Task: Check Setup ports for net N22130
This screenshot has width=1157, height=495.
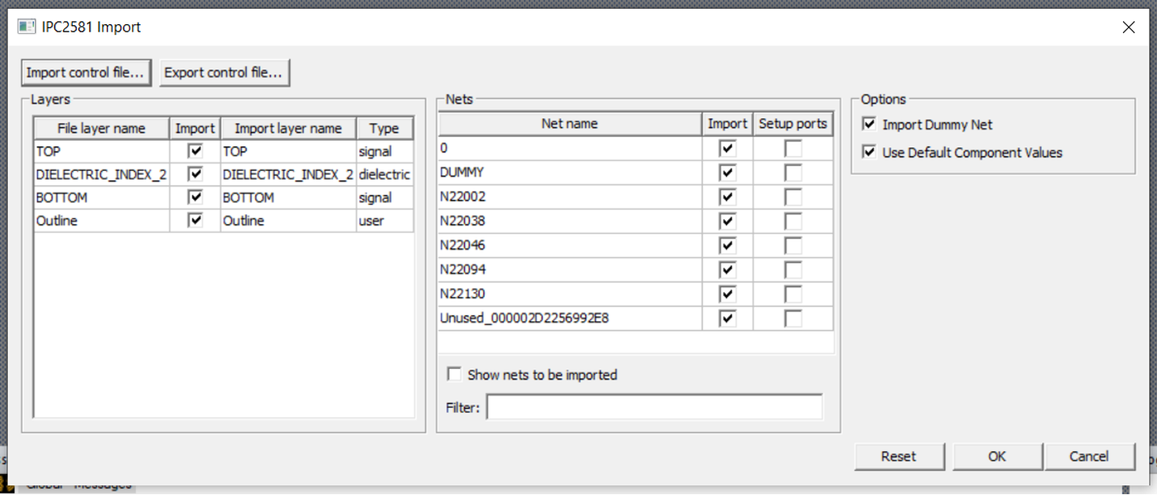Action: pyautogui.click(x=793, y=294)
